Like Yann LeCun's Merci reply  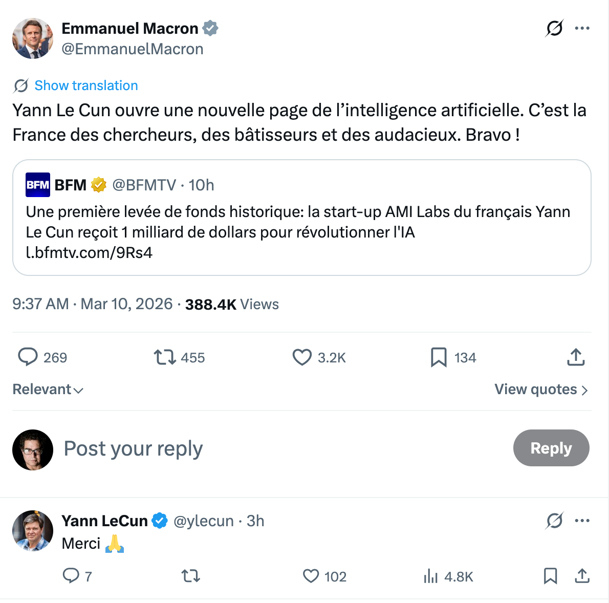pyautogui.click(x=311, y=576)
